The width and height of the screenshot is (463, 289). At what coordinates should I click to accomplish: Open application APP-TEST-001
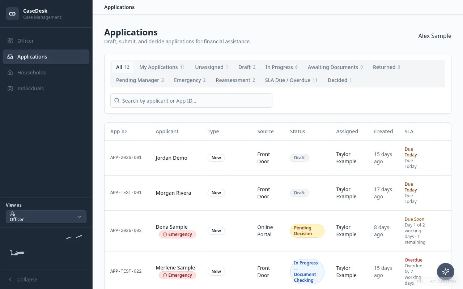pyautogui.click(x=126, y=193)
